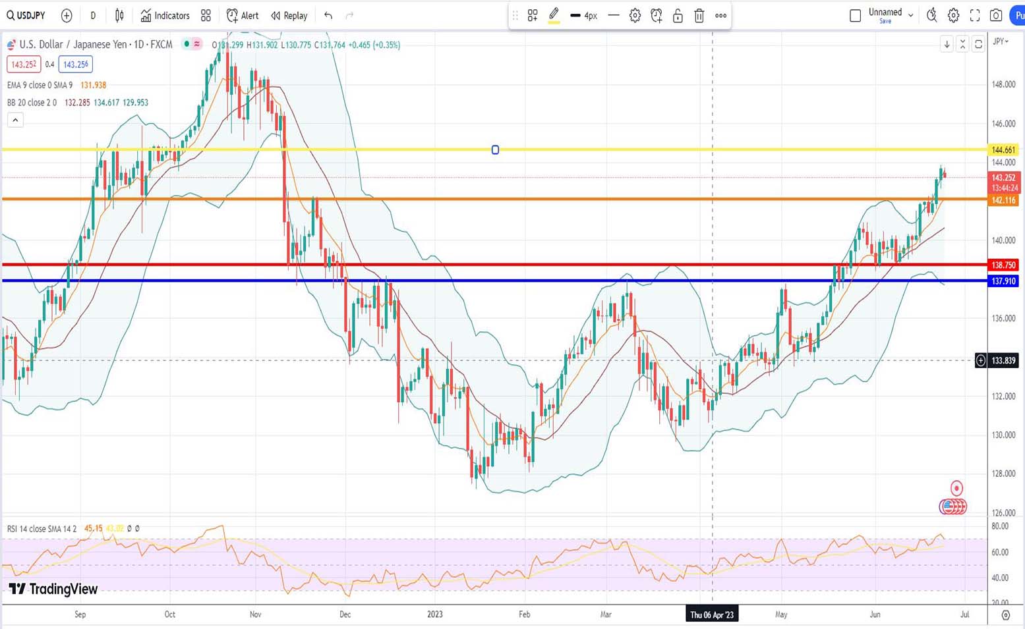Toggle the layout checkbox beside Unnamed
This screenshot has height=629, width=1025.
(x=855, y=15)
